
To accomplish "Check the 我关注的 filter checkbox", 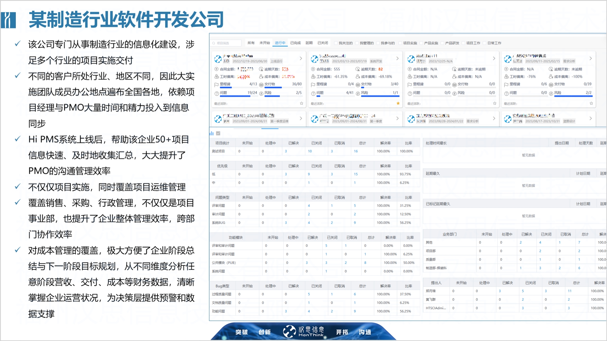I will pos(336,43).
